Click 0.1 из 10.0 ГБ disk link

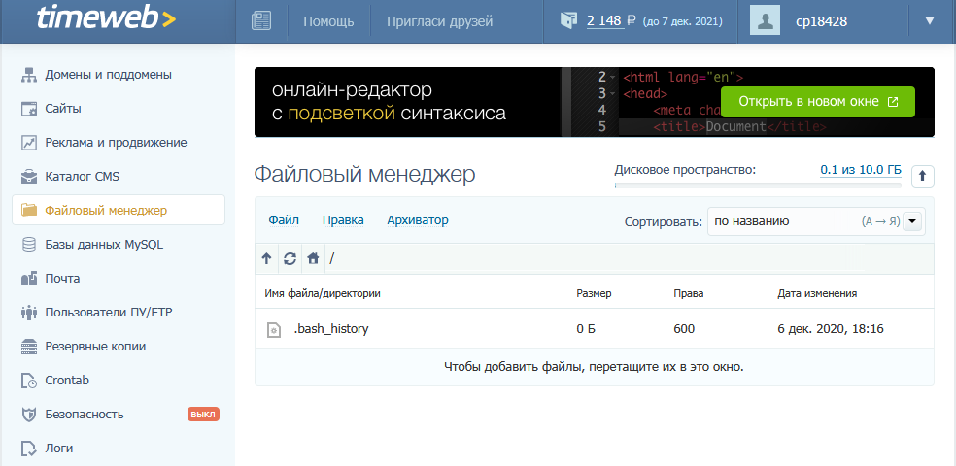pyautogui.click(x=861, y=170)
